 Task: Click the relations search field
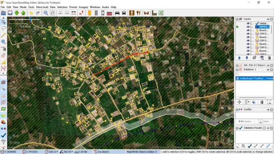point(254,74)
